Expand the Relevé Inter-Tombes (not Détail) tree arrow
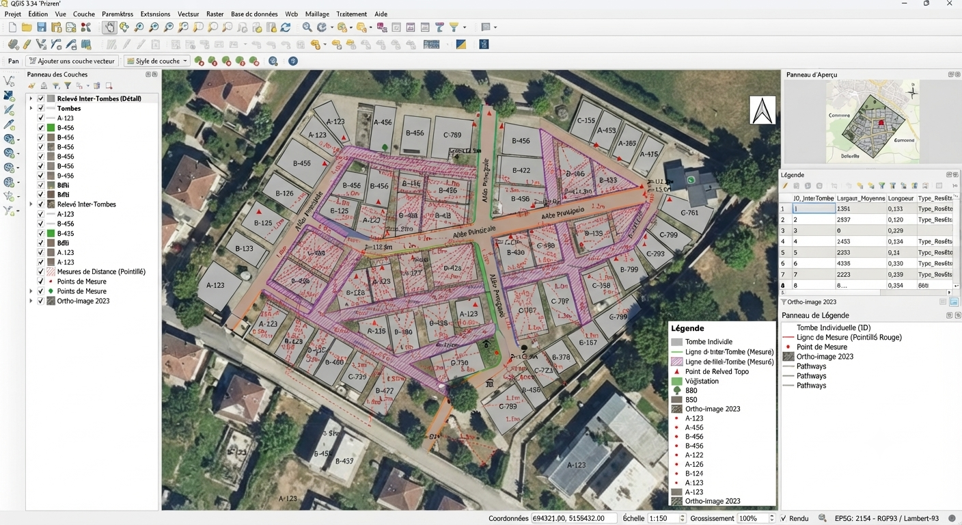The height and width of the screenshot is (525, 962). [x=31, y=204]
